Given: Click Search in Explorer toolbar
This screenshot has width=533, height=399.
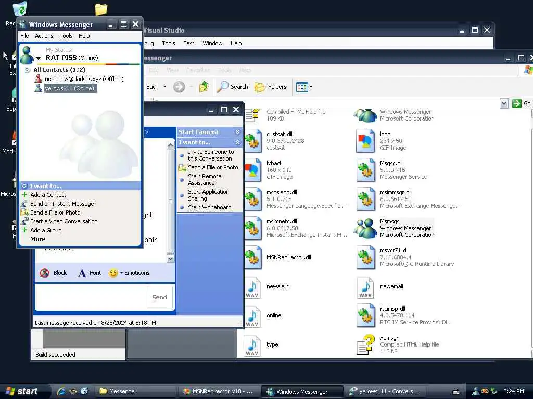Looking at the screenshot, I should 233,87.
